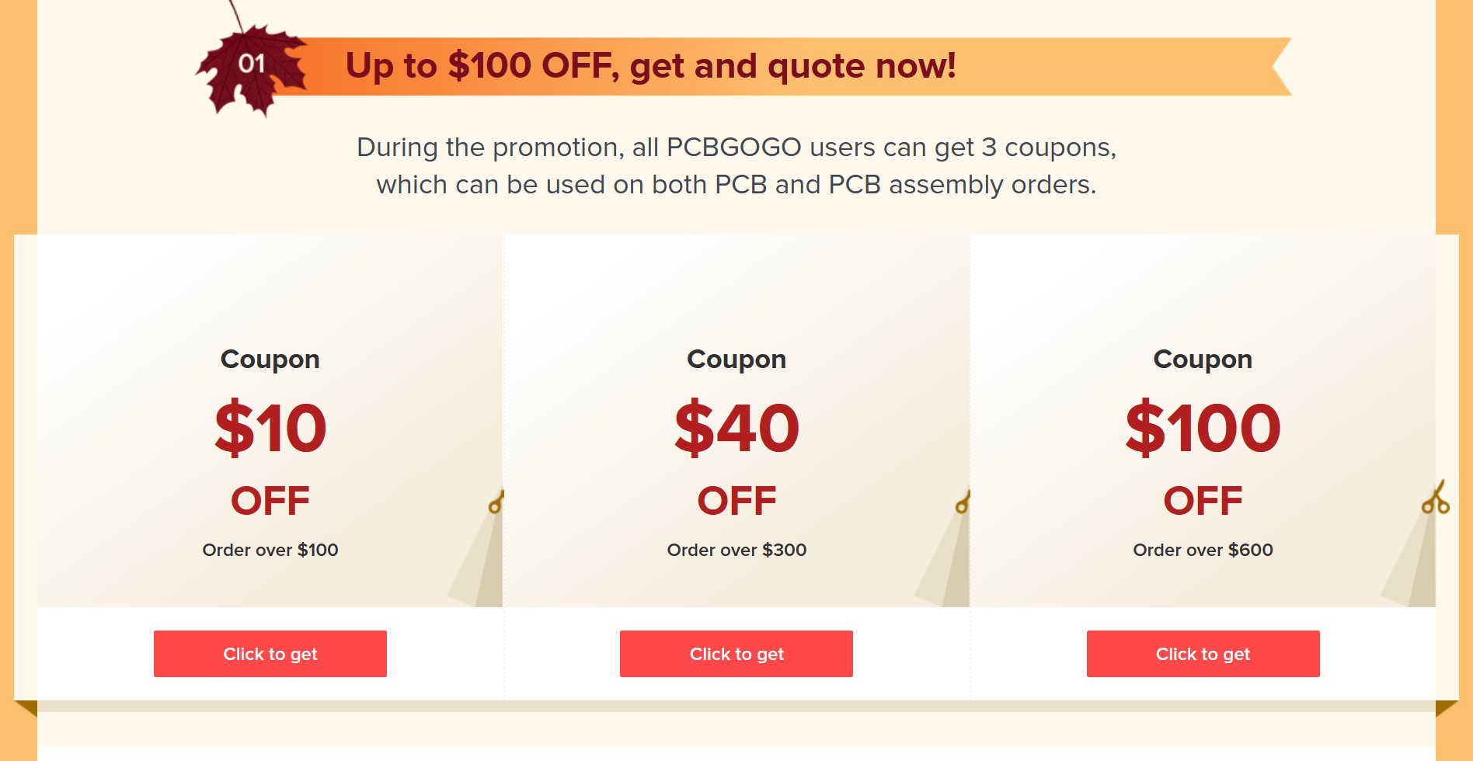Click 'Order over $300' condition text
This screenshot has height=761, width=1473.
tap(736, 550)
